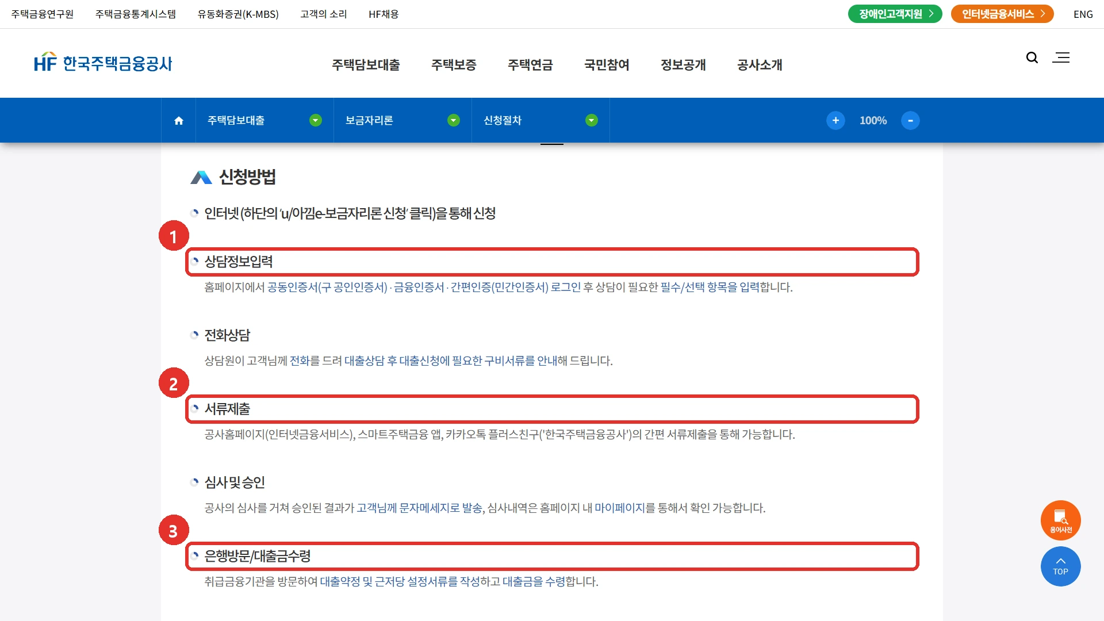This screenshot has height=621, width=1104.
Task: Visit the 주택금융연구원 link
Action: click(x=43, y=14)
